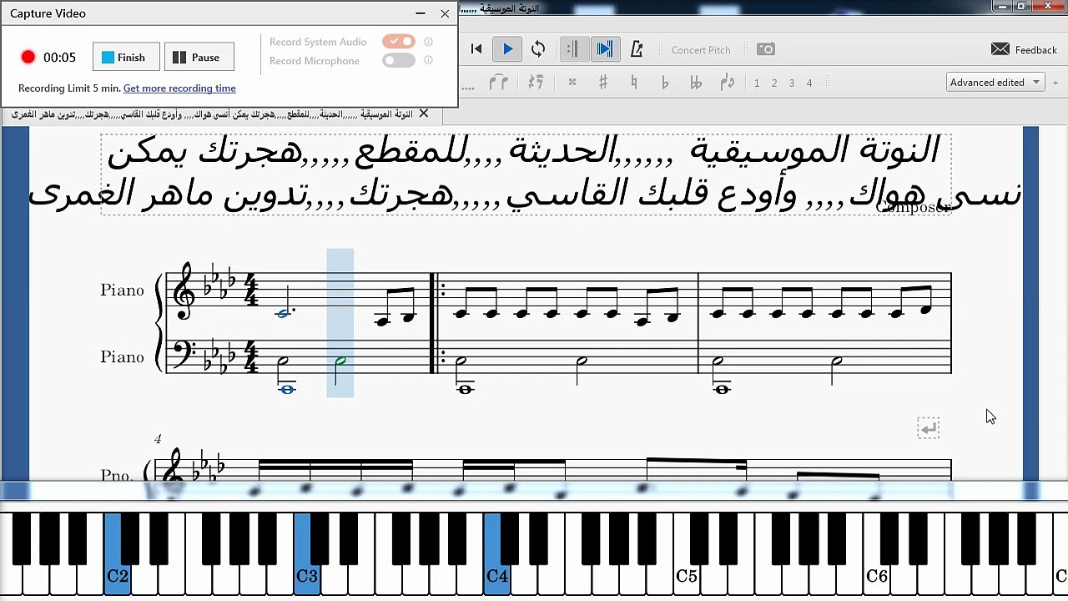
Task: Apply double sharp accidental
Action: [572, 83]
